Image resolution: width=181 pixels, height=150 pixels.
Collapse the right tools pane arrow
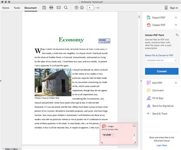(141, 81)
